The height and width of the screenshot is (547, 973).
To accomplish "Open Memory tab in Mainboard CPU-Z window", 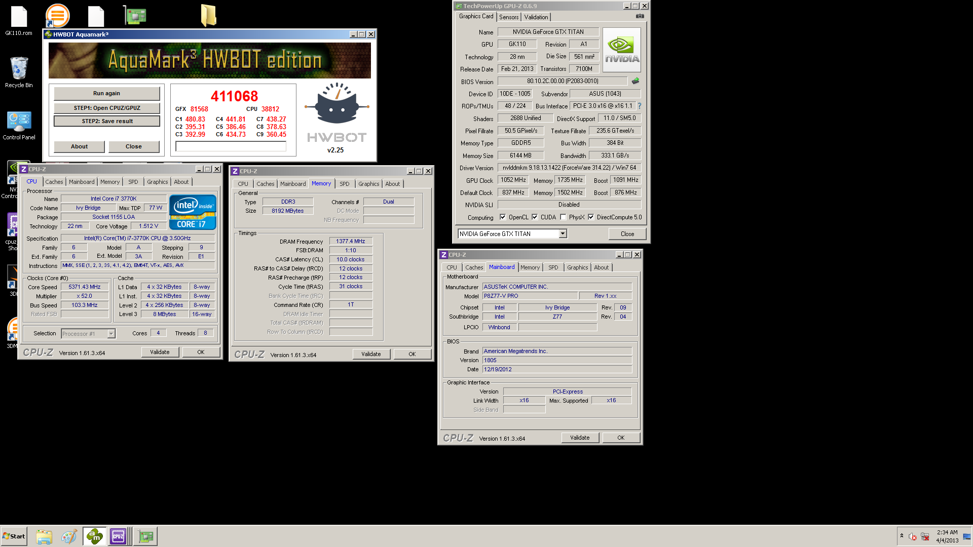I will pos(530,267).
